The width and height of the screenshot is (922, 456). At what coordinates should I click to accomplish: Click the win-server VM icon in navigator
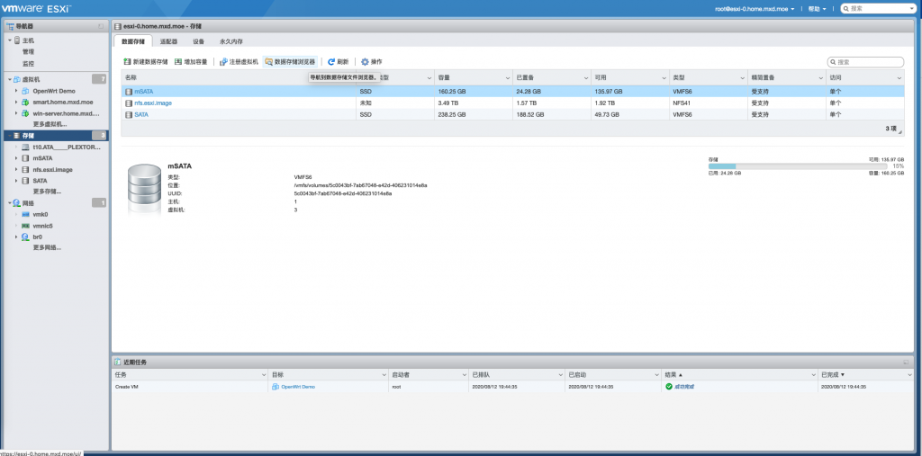[x=25, y=113]
